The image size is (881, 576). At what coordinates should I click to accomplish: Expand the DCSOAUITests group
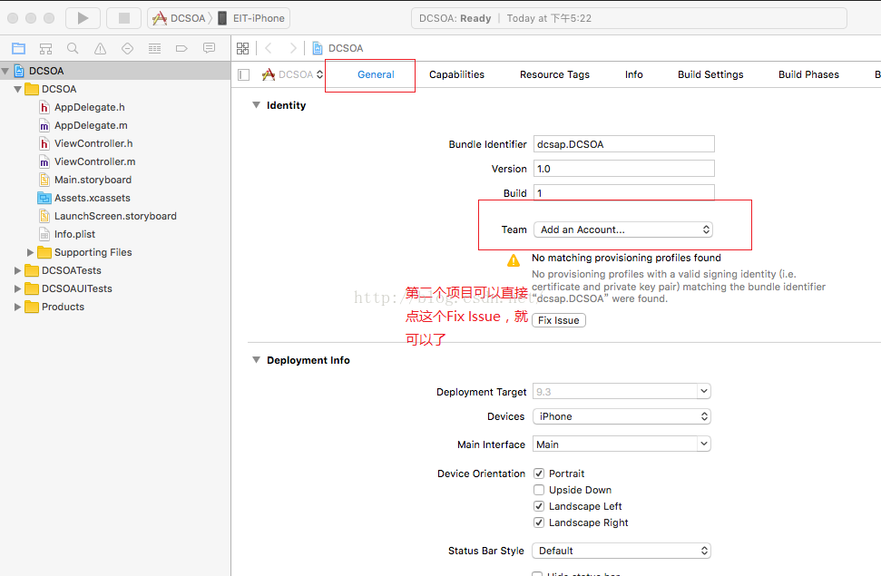pos(18,288)
